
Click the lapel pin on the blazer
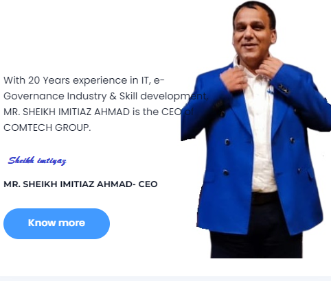pos(283,88)
